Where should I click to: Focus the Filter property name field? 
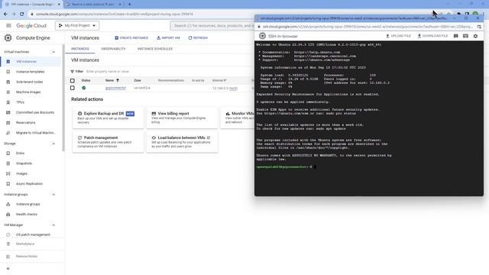pyautogui.click(x=107, y=72)
